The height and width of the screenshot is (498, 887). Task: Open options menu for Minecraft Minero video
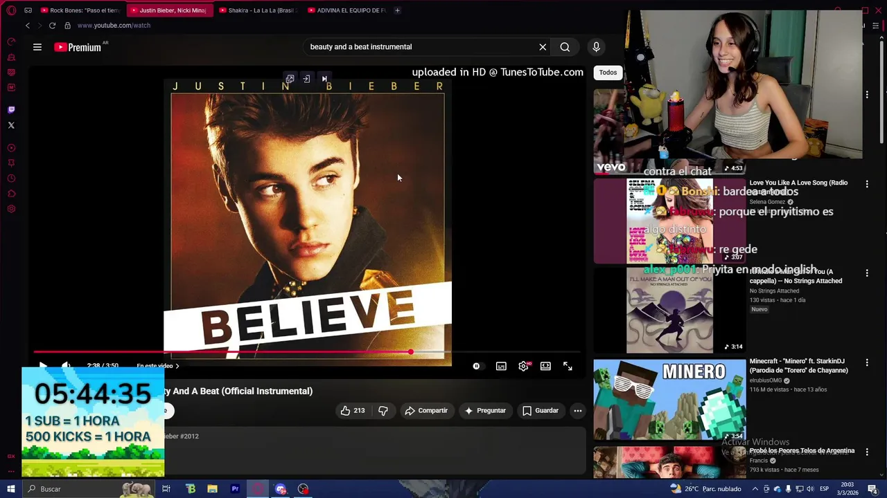(867, 362)
